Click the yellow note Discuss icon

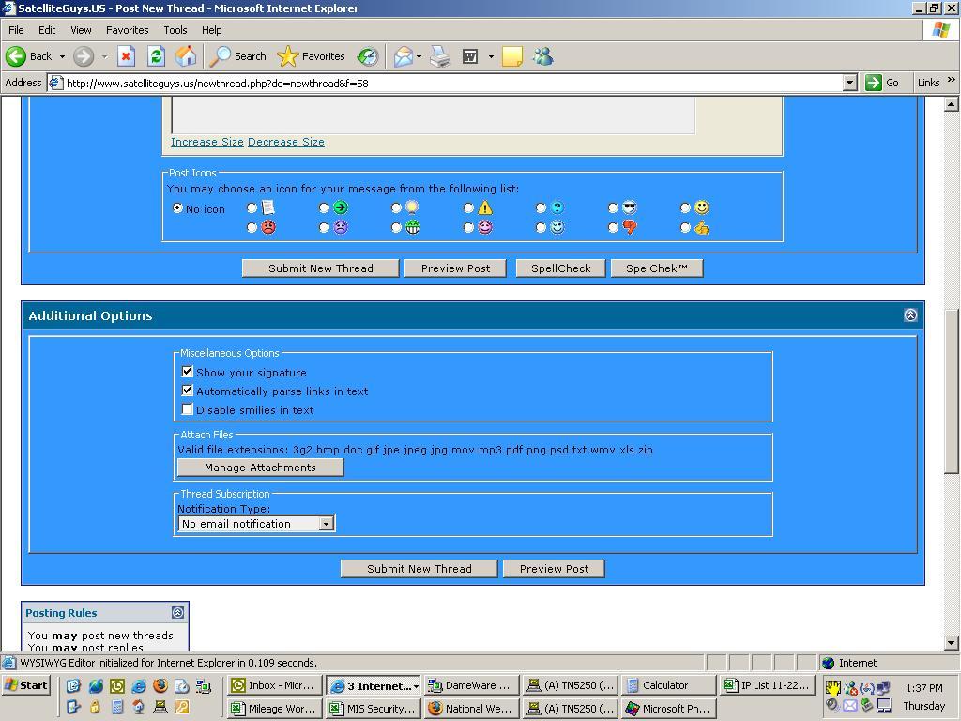pyautogui.click(x=511, y=56)
